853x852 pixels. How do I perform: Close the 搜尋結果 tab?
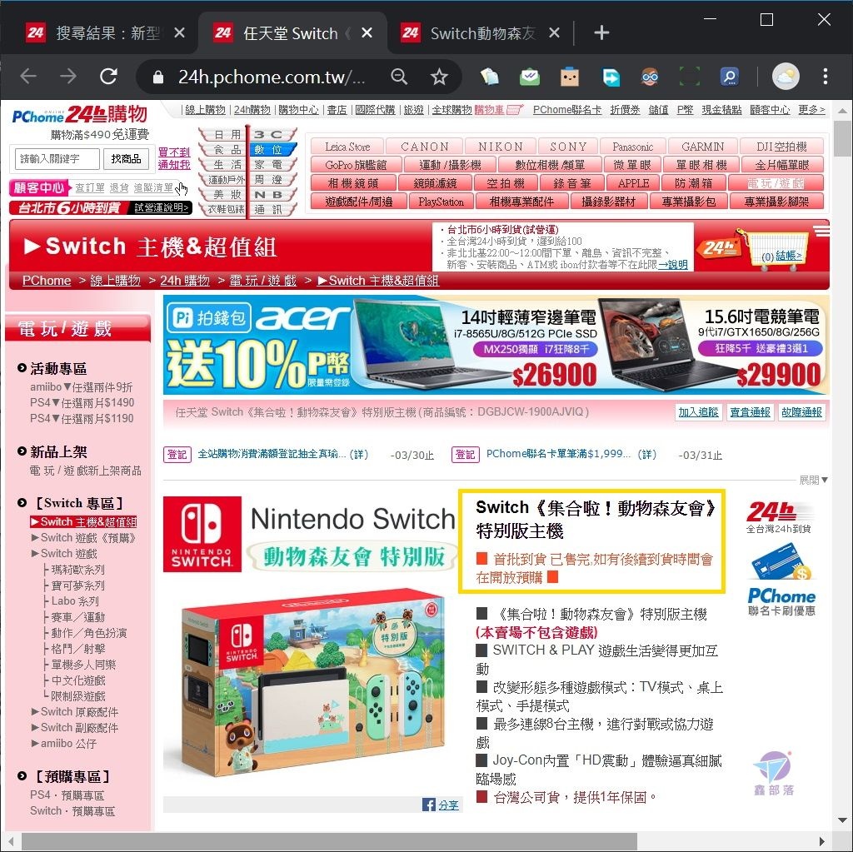179,33
